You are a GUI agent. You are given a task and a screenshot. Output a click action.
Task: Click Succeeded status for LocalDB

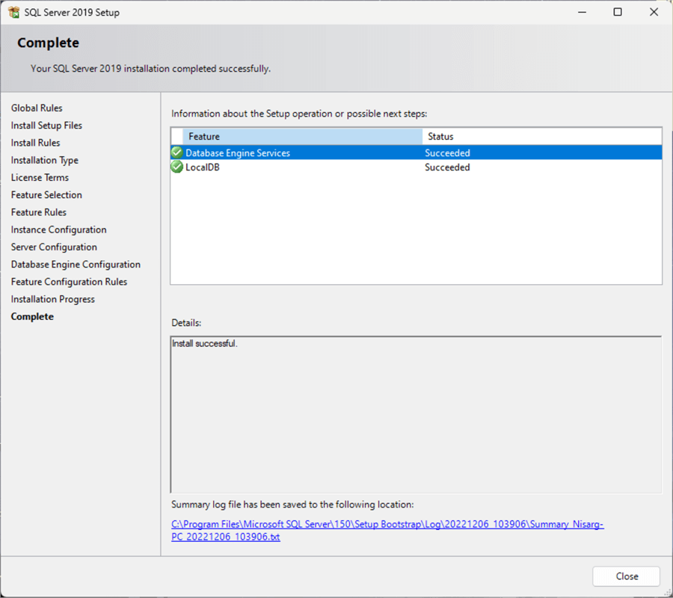point(447,167)
